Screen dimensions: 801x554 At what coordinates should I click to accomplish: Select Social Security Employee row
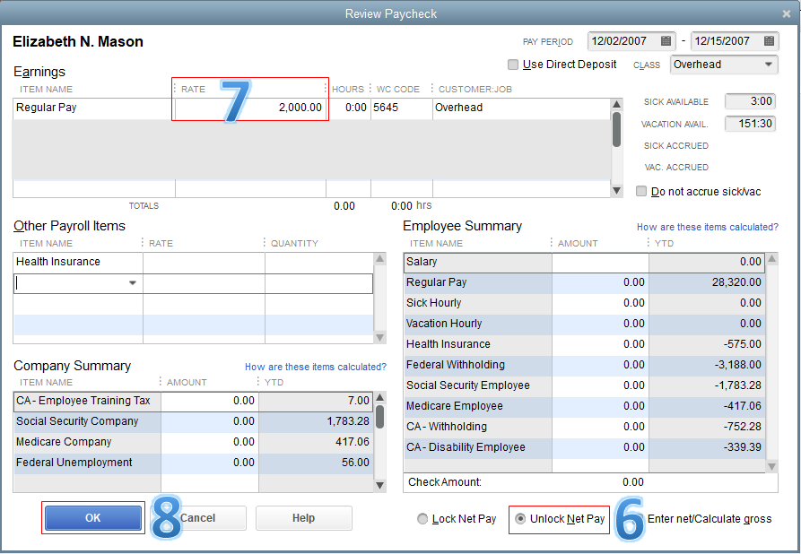coord(585,385)
